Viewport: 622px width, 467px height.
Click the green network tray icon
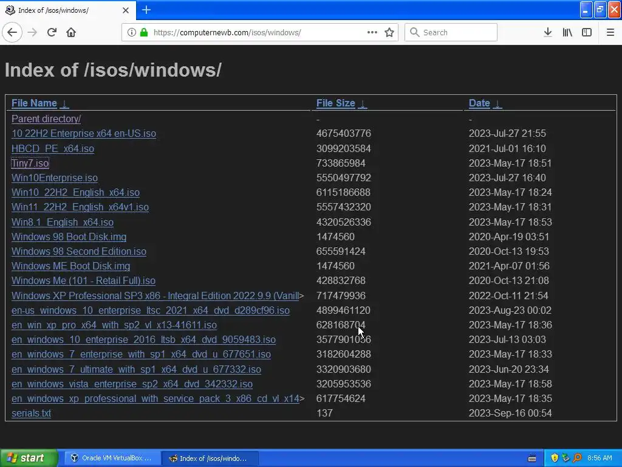(566, 458)
